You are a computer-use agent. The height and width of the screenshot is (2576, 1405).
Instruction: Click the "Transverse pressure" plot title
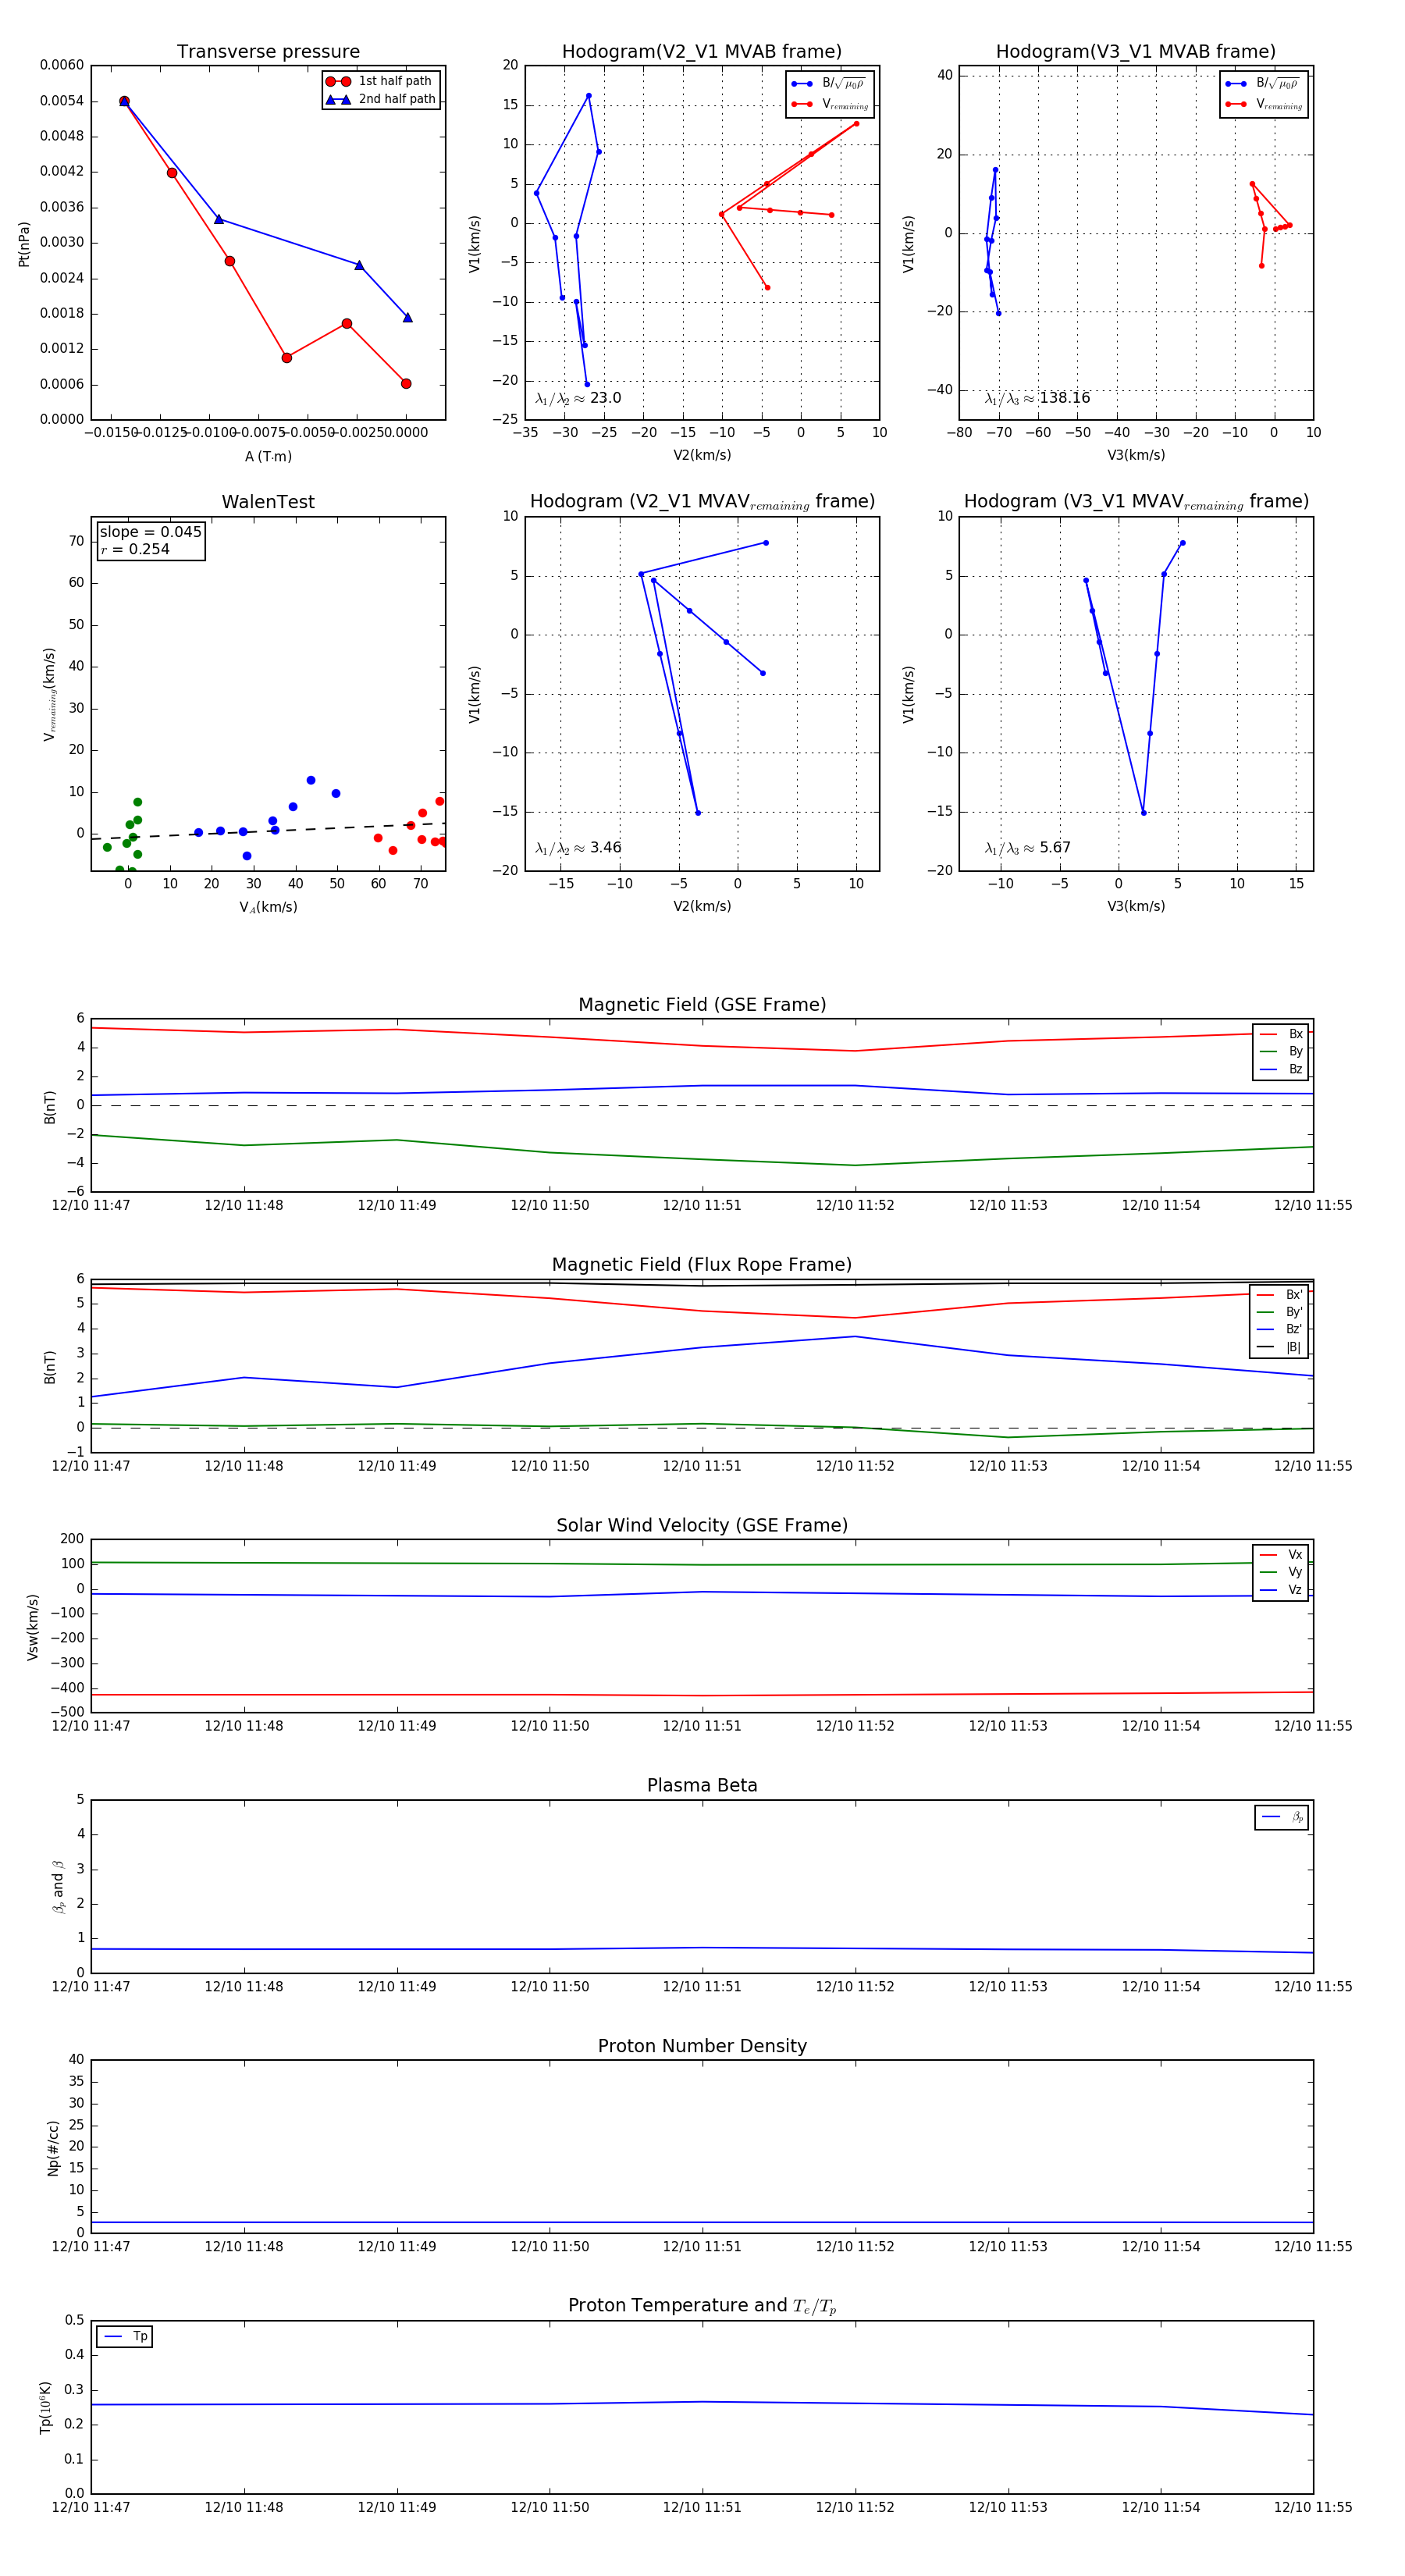pyautogui.click(x=268, y=52)
